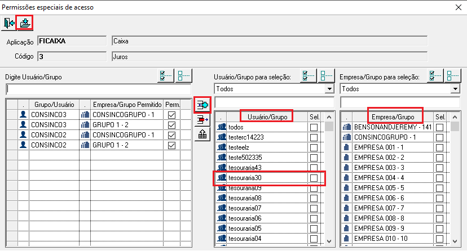Click the Código field showing 3

72,56
